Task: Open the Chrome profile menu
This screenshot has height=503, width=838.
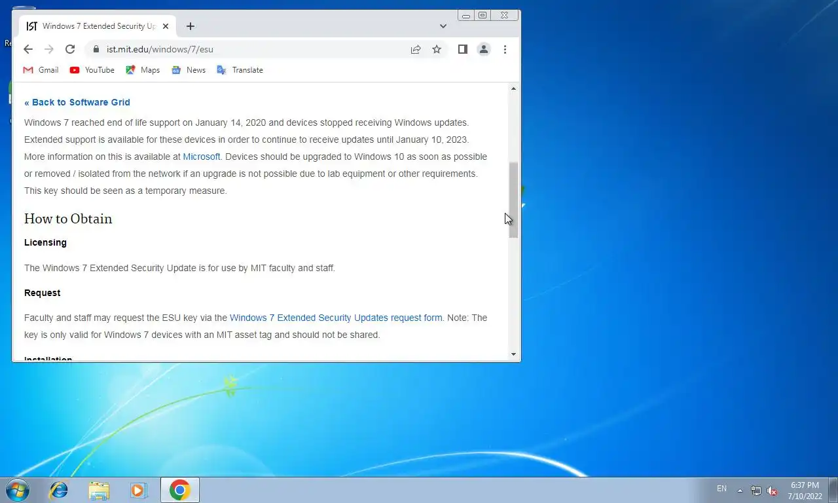Action: click(x=484, y=49)
